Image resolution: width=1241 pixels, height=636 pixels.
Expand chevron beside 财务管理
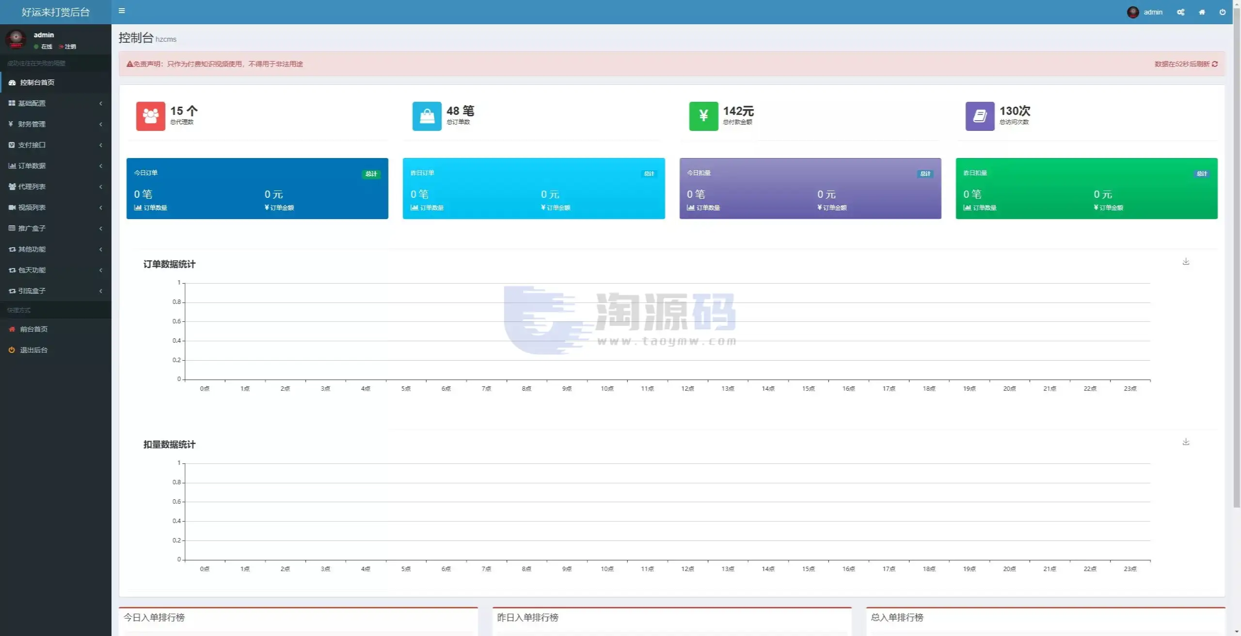click(x=101, y=124)
